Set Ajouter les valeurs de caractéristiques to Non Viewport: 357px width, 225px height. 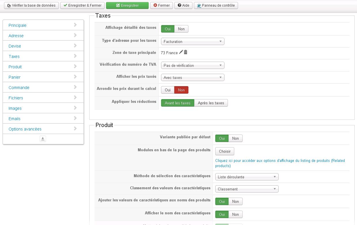235,201
